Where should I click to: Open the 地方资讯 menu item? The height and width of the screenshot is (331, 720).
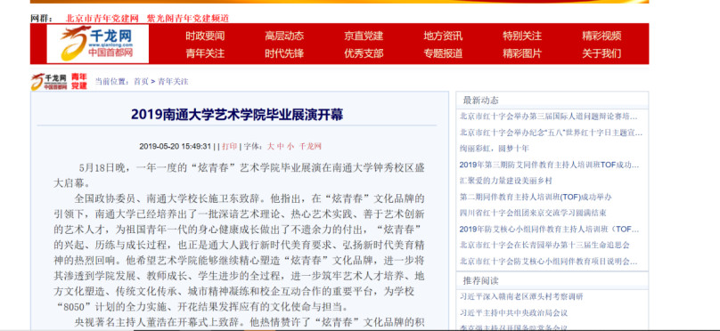click(x=443, y=36)
